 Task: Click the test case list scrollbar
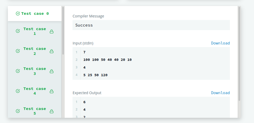pyautogui.click(x=63, y=30)
